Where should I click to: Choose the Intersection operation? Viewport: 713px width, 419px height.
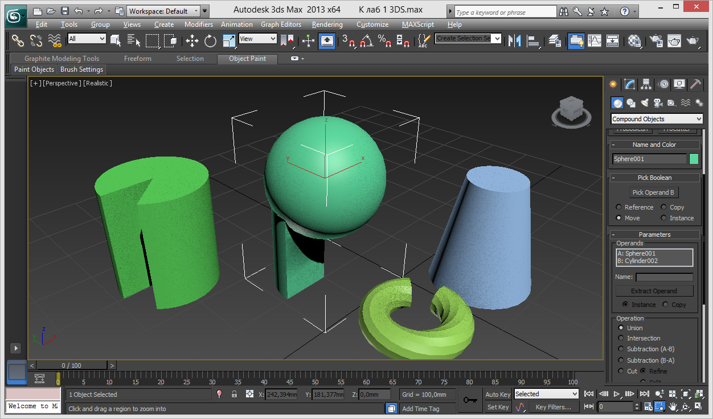[639, 338]
